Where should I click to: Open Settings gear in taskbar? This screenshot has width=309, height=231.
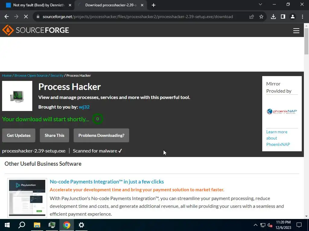pyautogui.click(x=81, y=225)
